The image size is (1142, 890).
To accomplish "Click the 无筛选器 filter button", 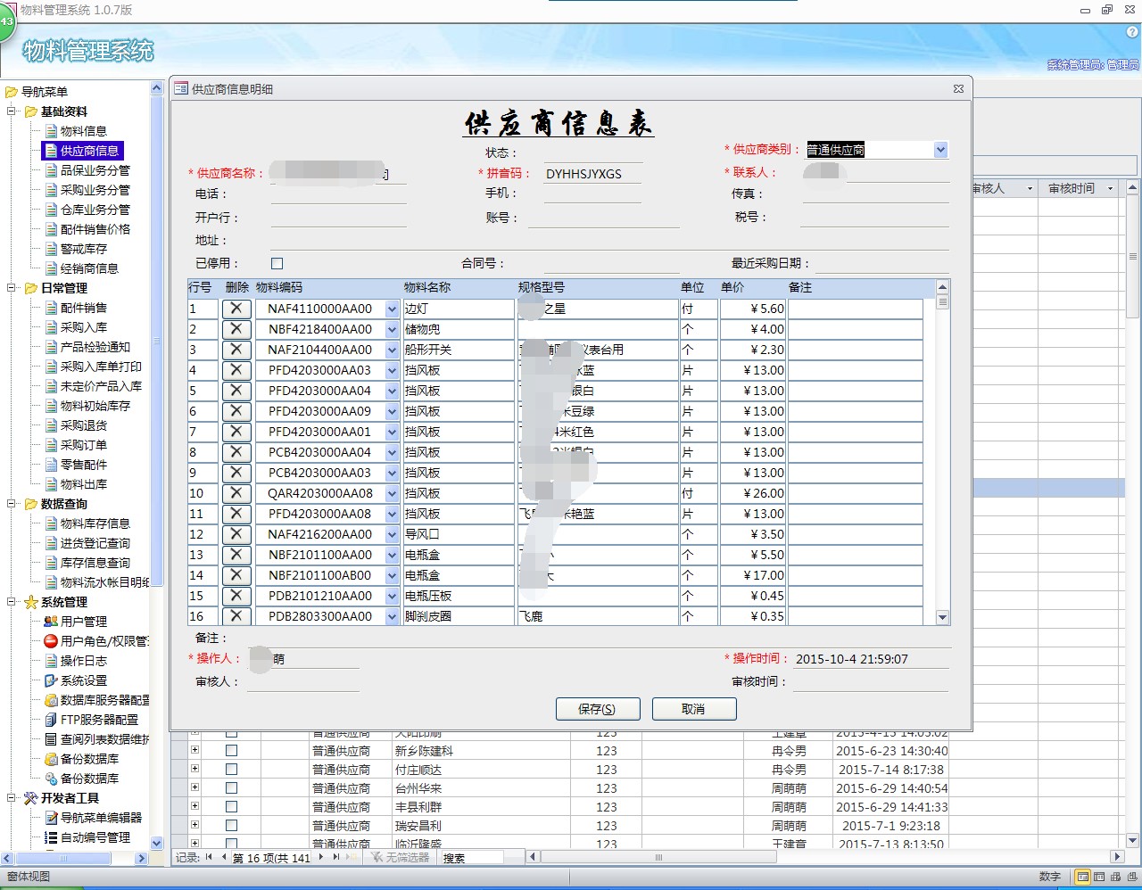I will pyautogui.click(x=401, y=857).
